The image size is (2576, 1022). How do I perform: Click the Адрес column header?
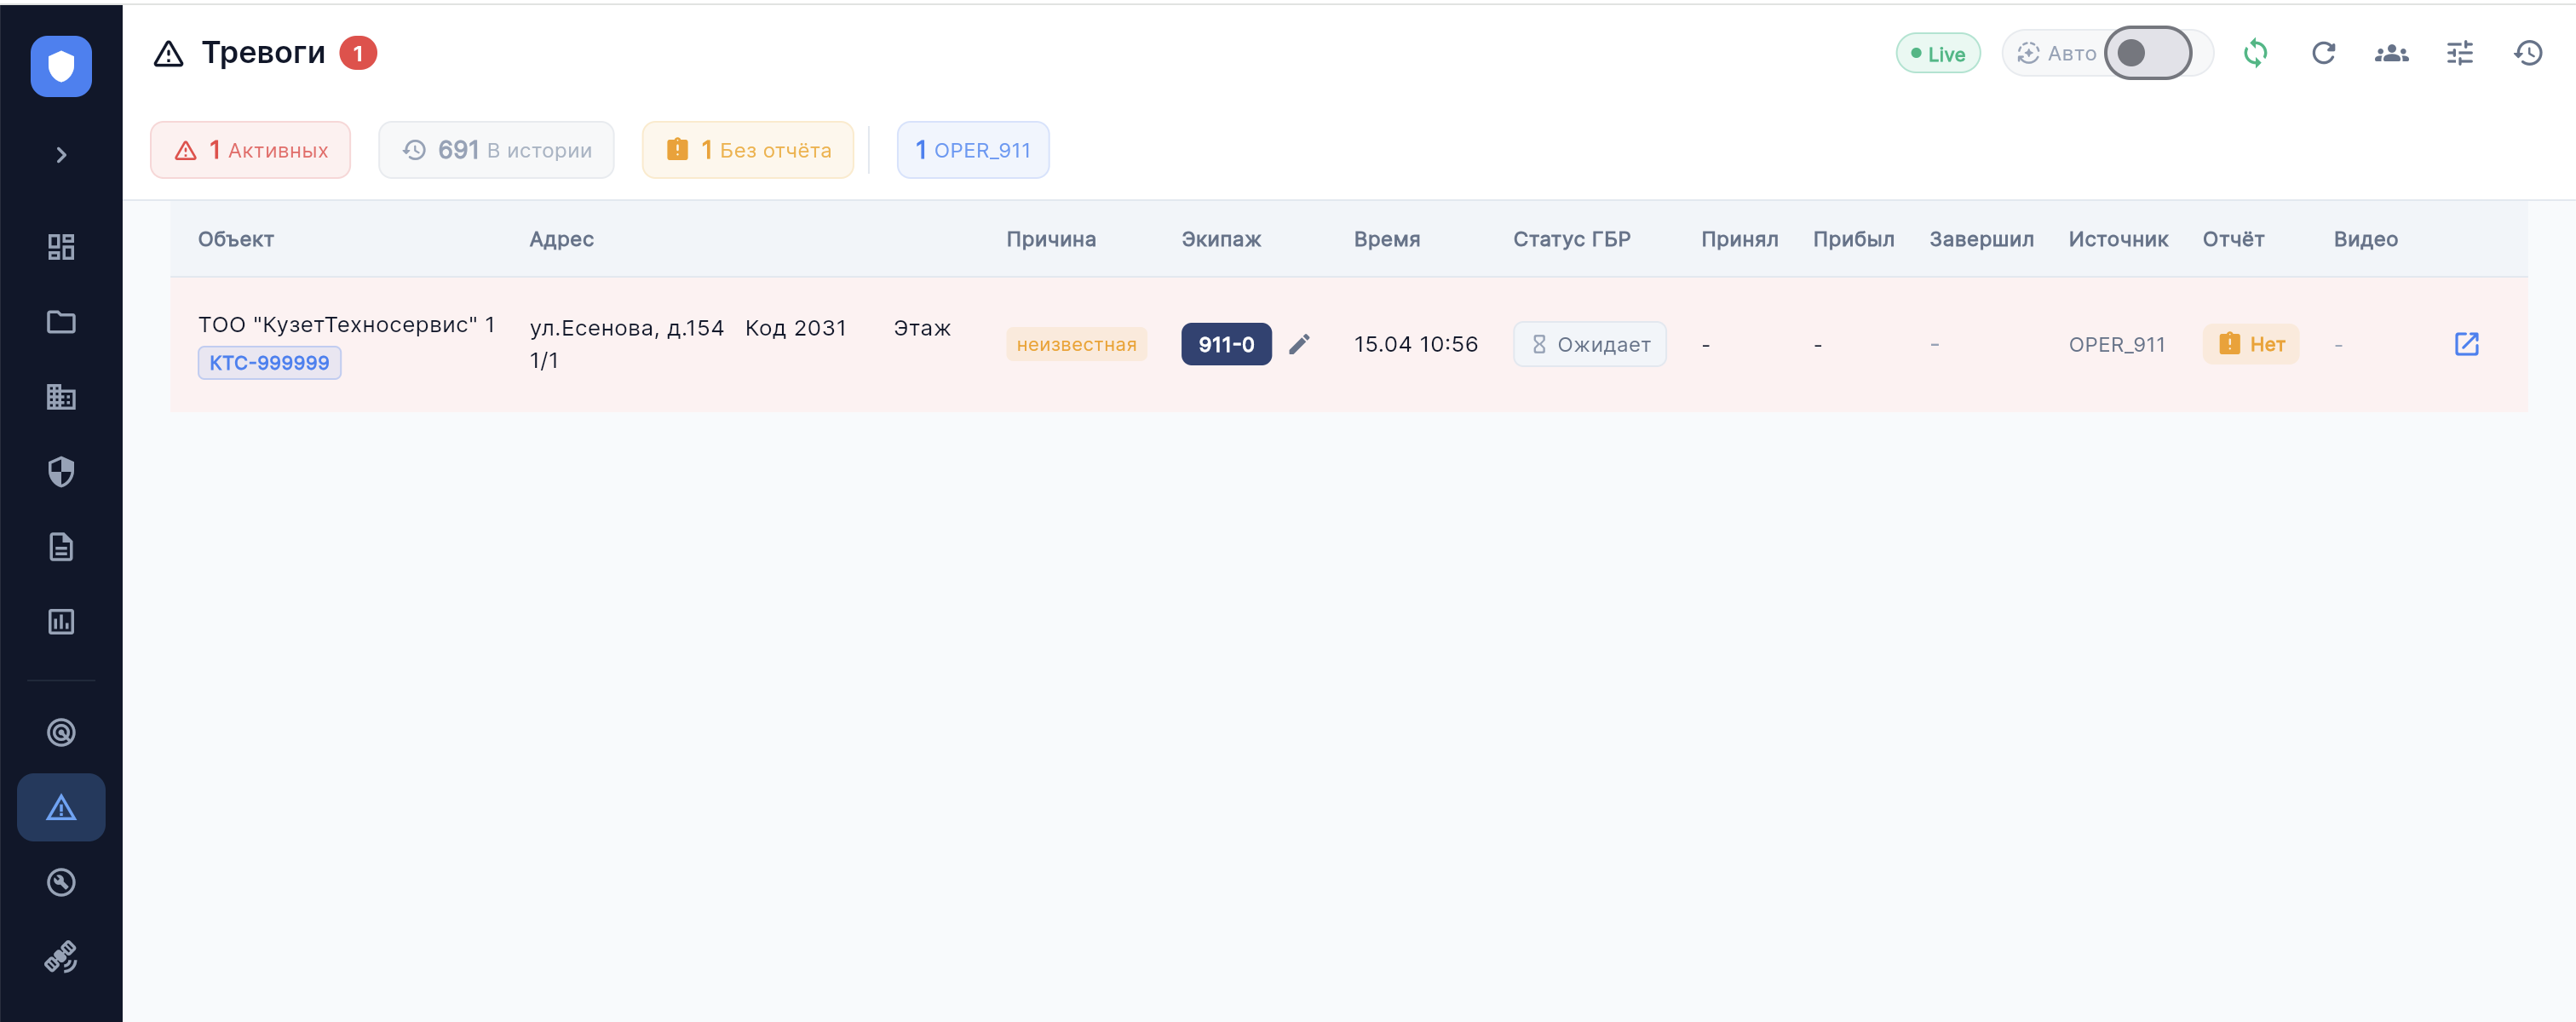562,239
